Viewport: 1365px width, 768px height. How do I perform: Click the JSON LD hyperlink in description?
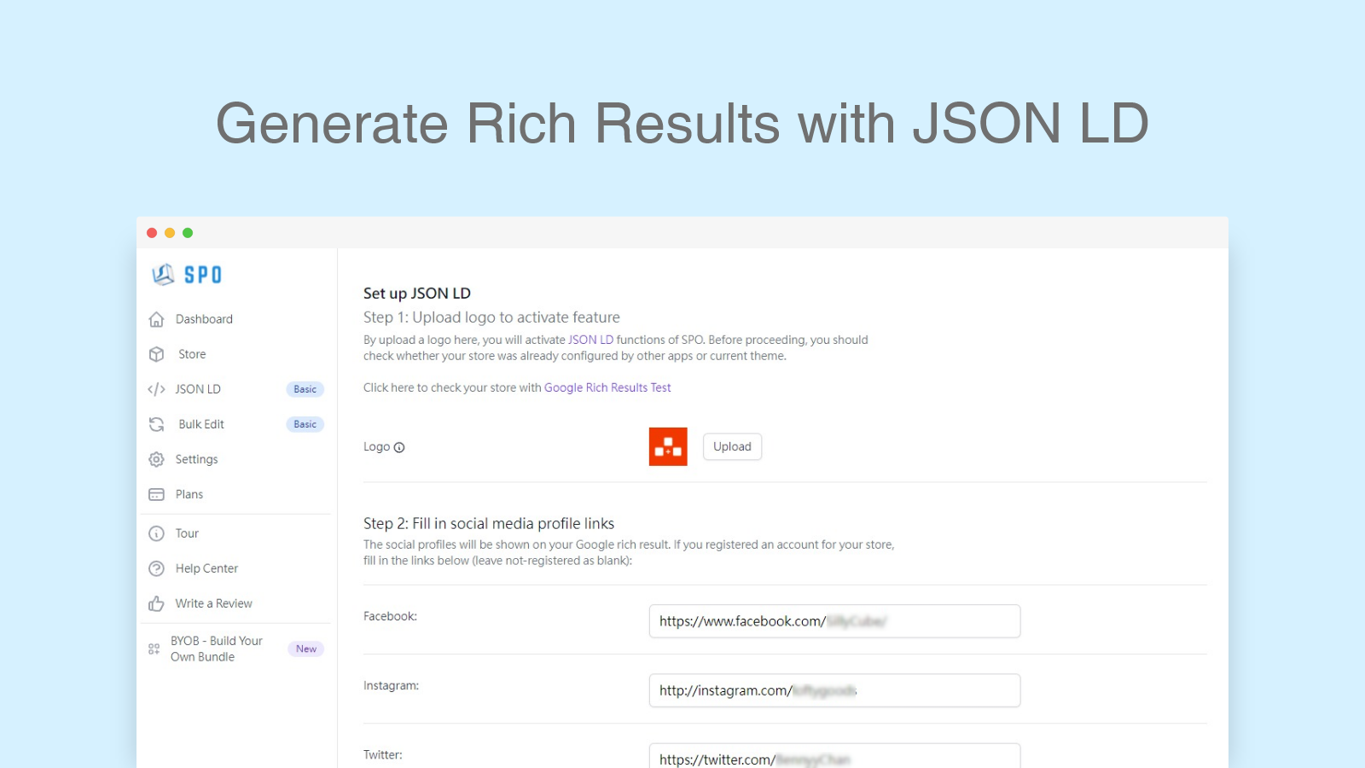tap(590, 339)
